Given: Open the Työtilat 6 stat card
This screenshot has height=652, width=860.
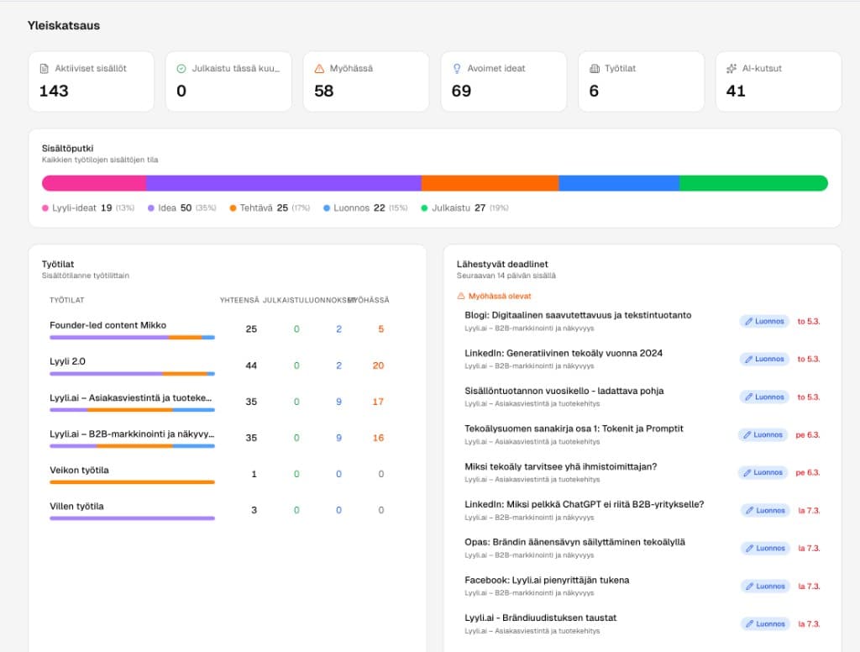Looking at the screenshot, I should pos(641,81).
